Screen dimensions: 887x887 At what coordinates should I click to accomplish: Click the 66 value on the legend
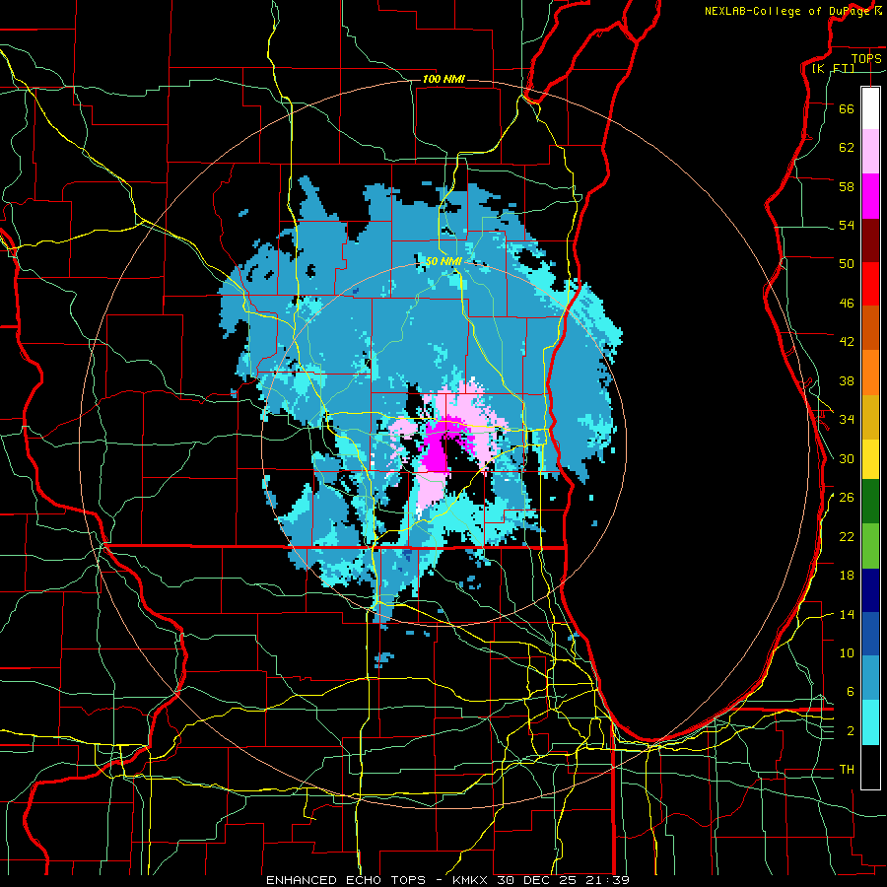(847, 108)
